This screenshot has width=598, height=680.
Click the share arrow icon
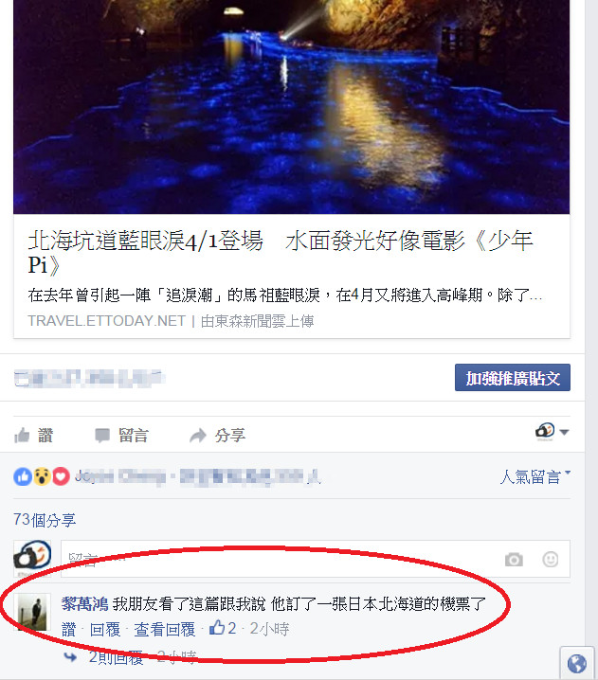point(198,436)
